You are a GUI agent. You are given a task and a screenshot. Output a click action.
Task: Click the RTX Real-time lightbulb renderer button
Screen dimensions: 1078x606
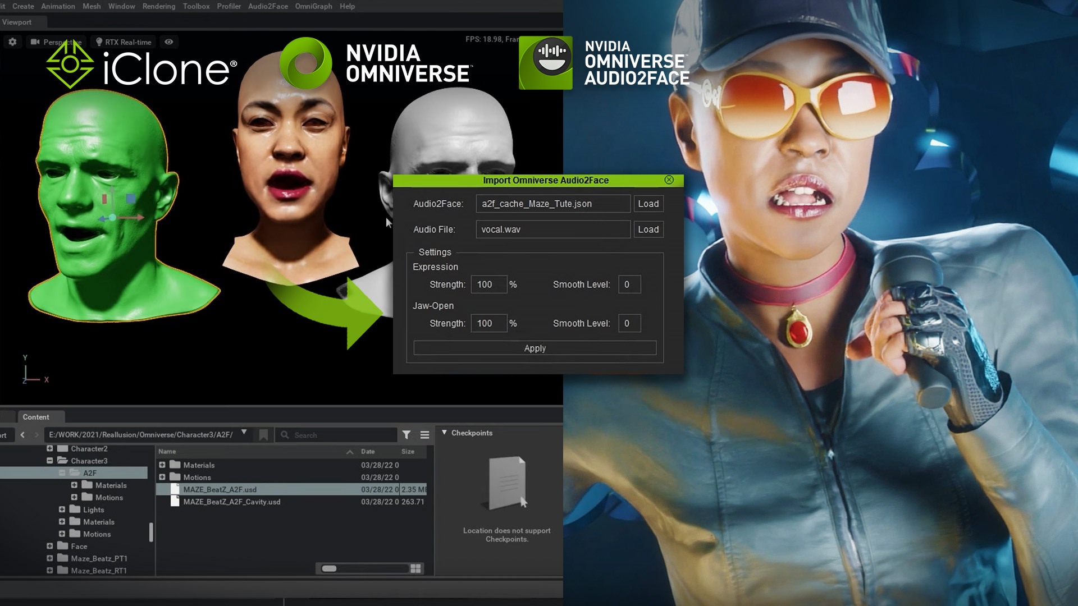tap(123, 42)
